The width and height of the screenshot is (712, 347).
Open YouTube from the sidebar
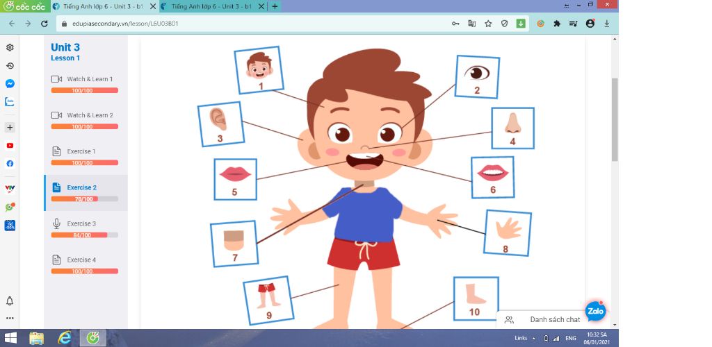[10, 146]
